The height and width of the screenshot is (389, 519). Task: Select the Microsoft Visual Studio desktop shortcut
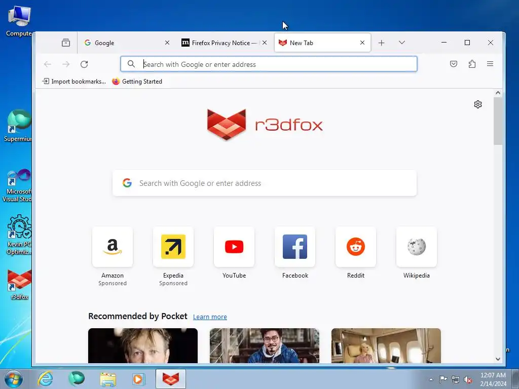pyautogui.click(x=18, y=185)
